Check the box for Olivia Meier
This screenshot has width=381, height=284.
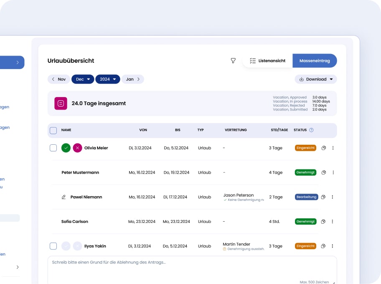pos(53,148)
